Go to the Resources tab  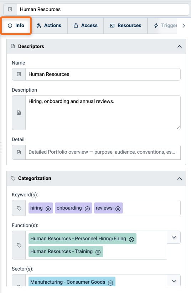tap(125, 26)
